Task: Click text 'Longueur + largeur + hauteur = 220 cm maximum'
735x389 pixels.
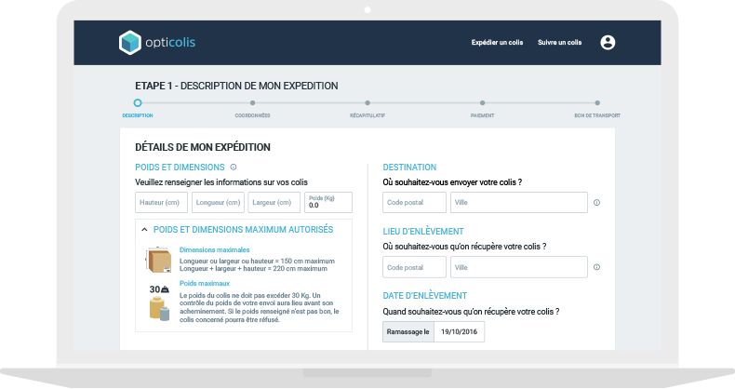Action: [253, 269]
